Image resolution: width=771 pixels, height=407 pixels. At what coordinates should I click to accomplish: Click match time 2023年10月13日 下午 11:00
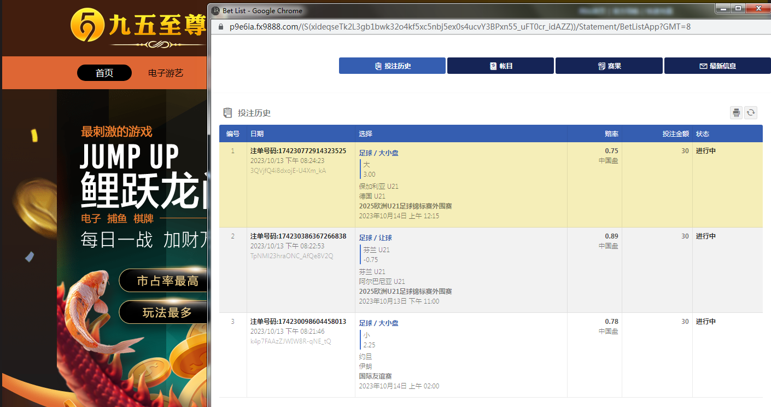pos(399,301)
